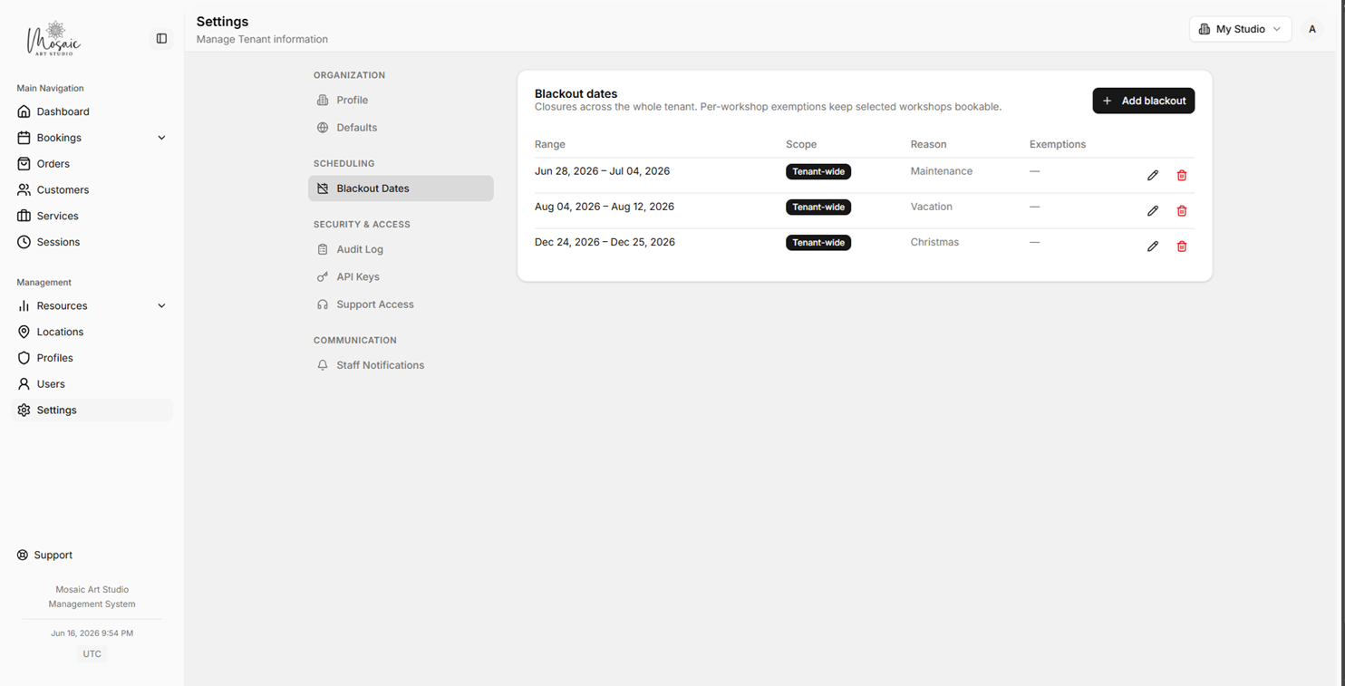Open the API Keys settings section
The height and width of the screenshot is (686, 1345).
[401, 276]
